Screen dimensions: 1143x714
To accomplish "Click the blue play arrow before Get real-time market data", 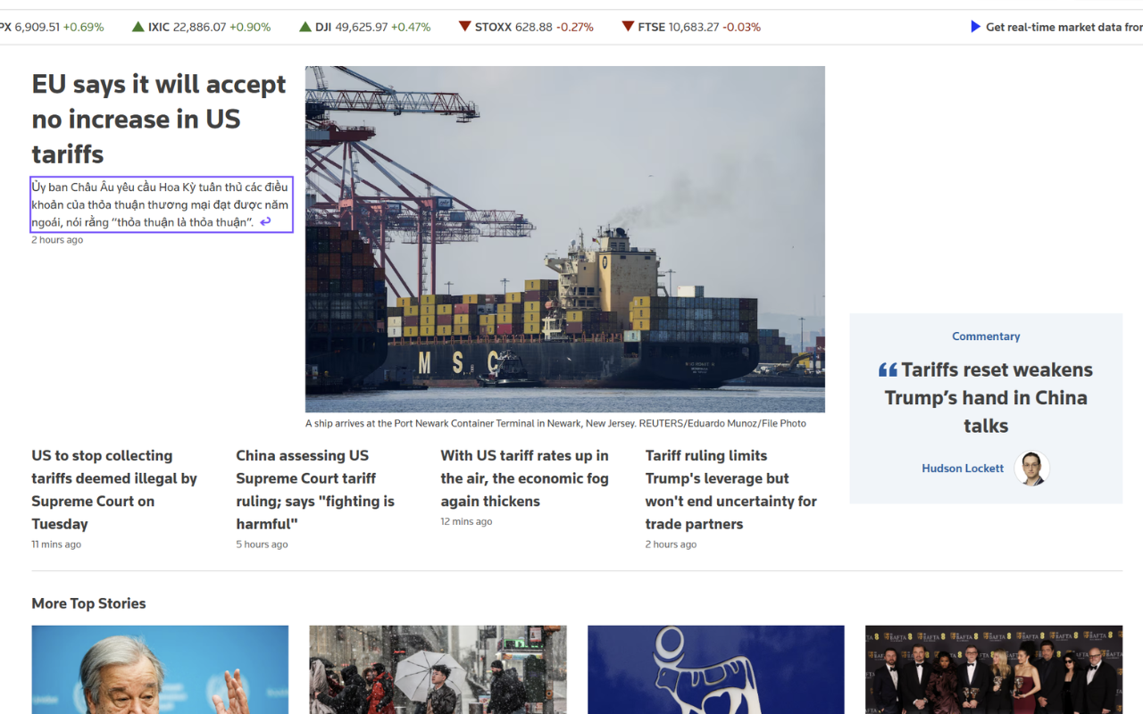I will [x=975, y=27].
